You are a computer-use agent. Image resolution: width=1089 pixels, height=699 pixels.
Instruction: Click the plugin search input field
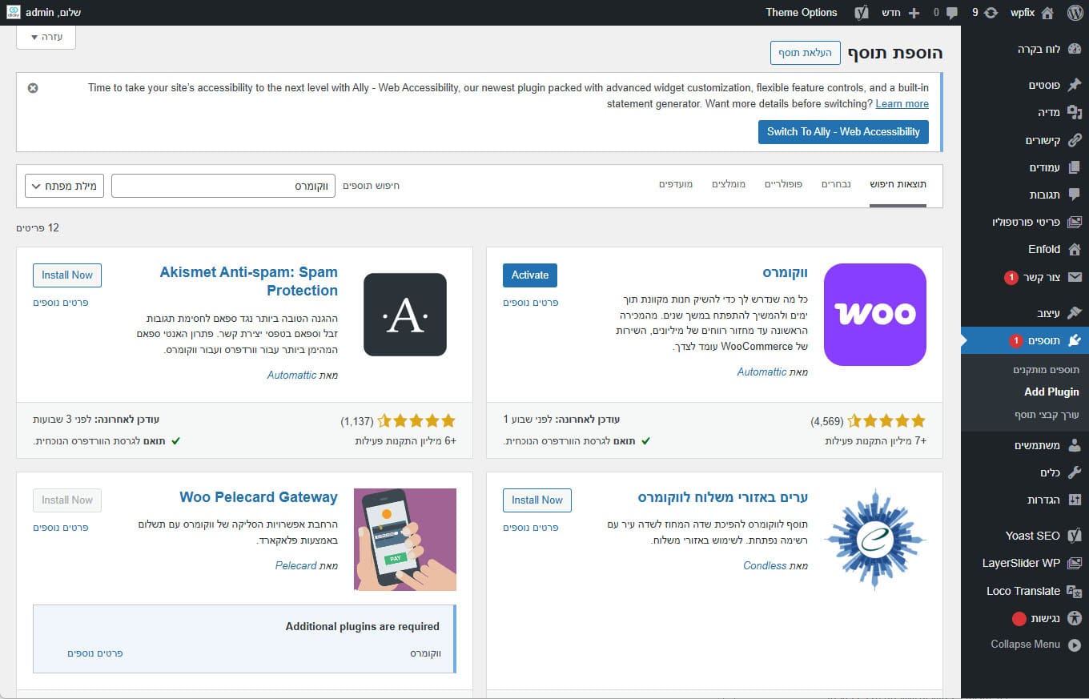[x=223, y=186]
